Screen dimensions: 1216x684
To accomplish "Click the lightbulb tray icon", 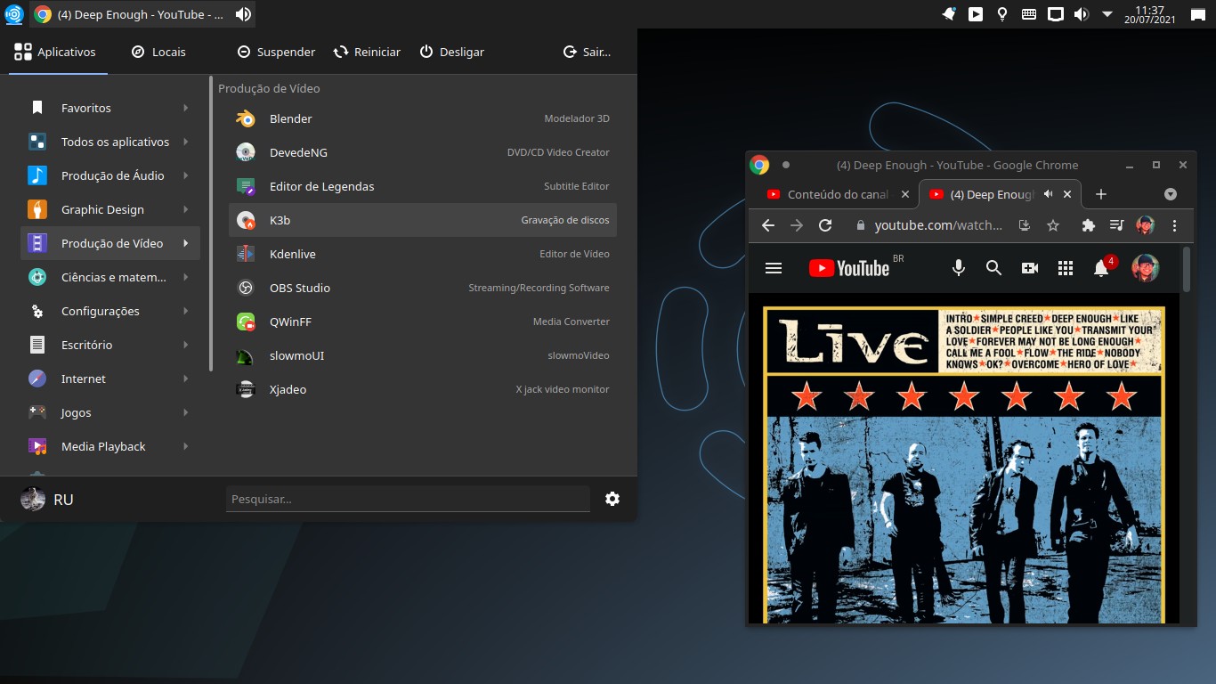I will [x=1002, y=14].
